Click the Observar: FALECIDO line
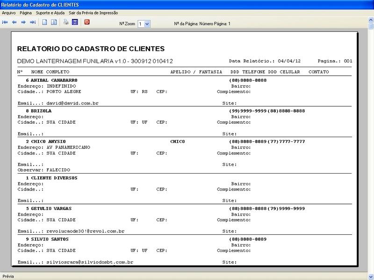Viewport: 374px width, 280px height. [x=44, y=170]
